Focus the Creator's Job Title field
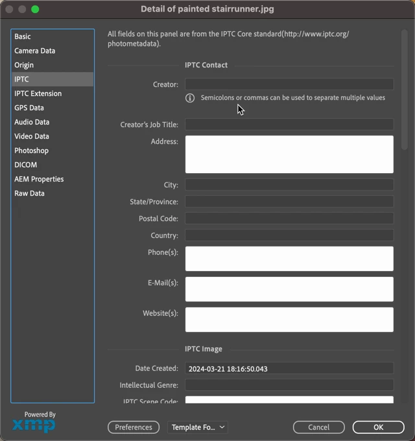Screen dimensions: 415x441 [x=289, y=125]
